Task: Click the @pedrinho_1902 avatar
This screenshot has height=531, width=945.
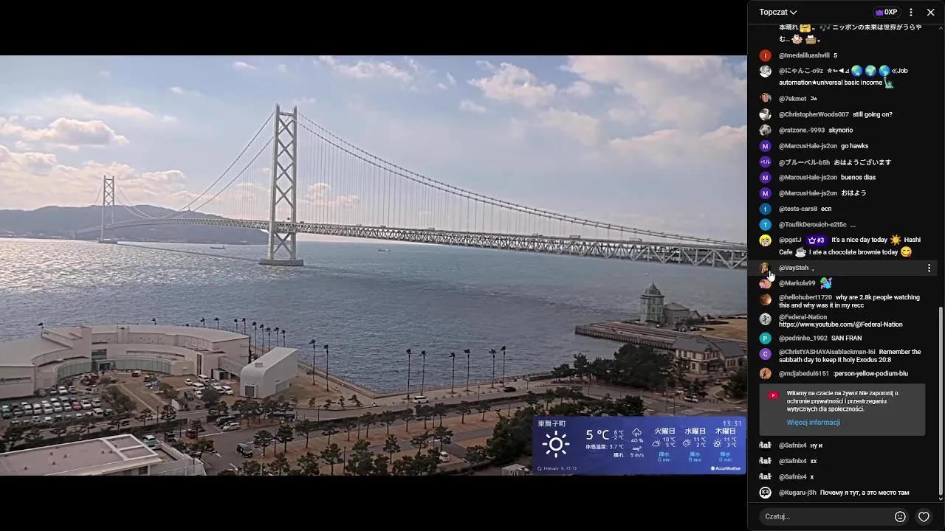Action: 766,339
